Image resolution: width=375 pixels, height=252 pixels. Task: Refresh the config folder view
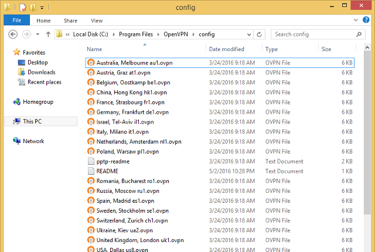pyautogui.click(x=259, y=35)
